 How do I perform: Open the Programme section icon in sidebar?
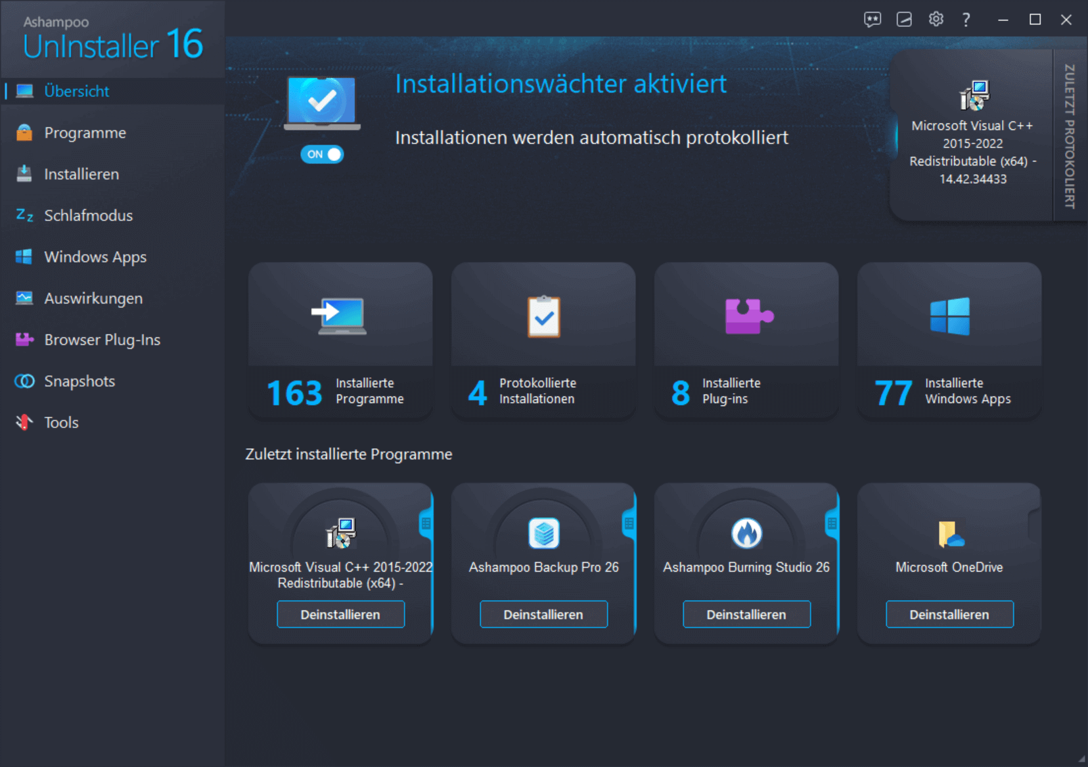(x=24, y=132)
